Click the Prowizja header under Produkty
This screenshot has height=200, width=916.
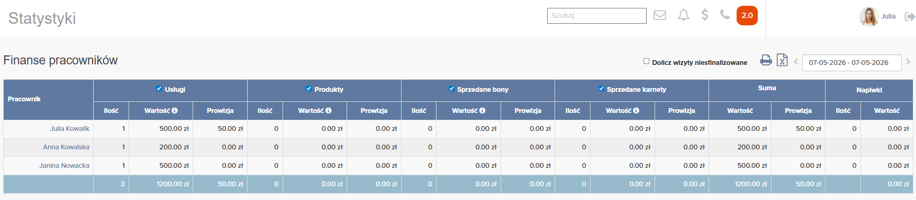click(374, 111)
